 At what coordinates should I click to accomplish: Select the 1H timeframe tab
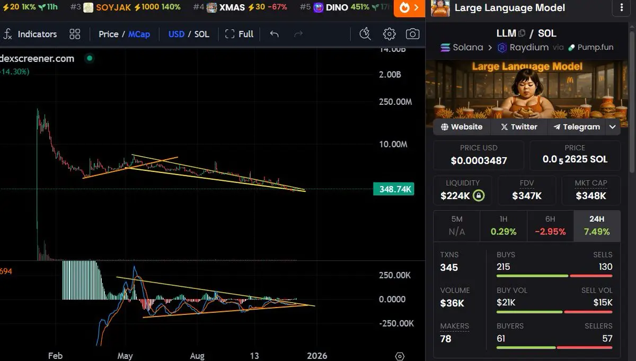503,226
